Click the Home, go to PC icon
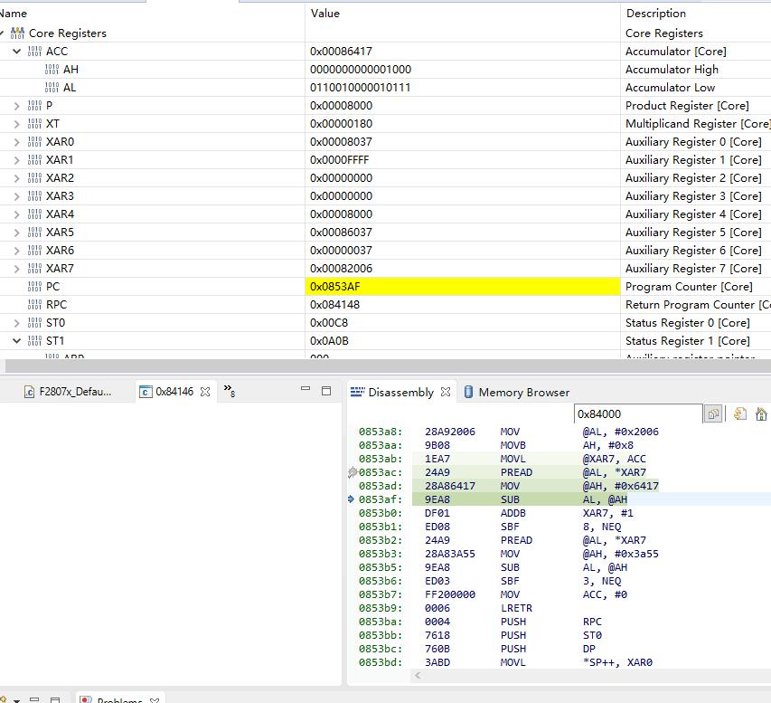Screen dimensions: 771x703 [x=761, y=414]
